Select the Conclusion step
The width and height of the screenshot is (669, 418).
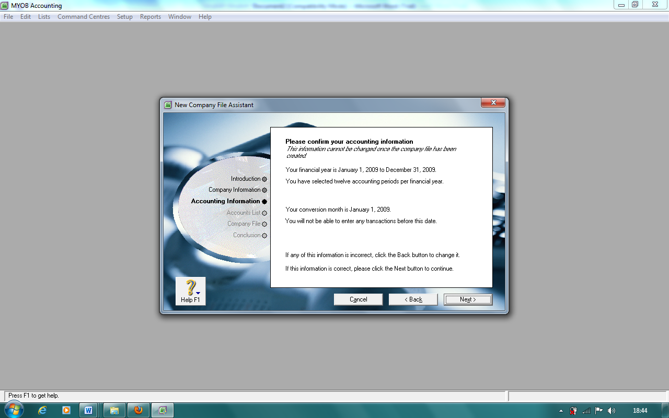(x=247, y=235)
